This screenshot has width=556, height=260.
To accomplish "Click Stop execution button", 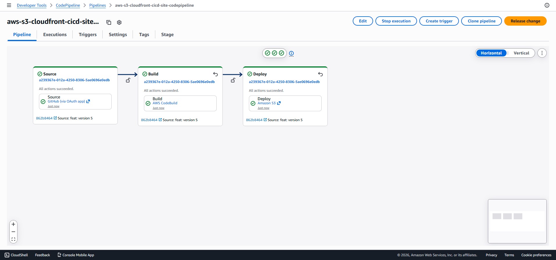I will point(396,21).
